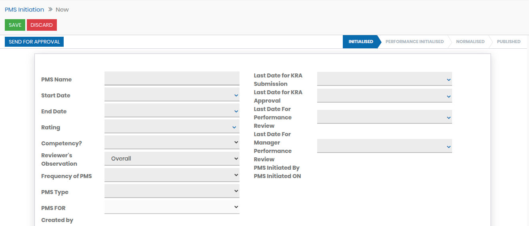Choose a value in PMS FOR
The width and height of the screenshot is (529, 226).
(x=172, y=207)
